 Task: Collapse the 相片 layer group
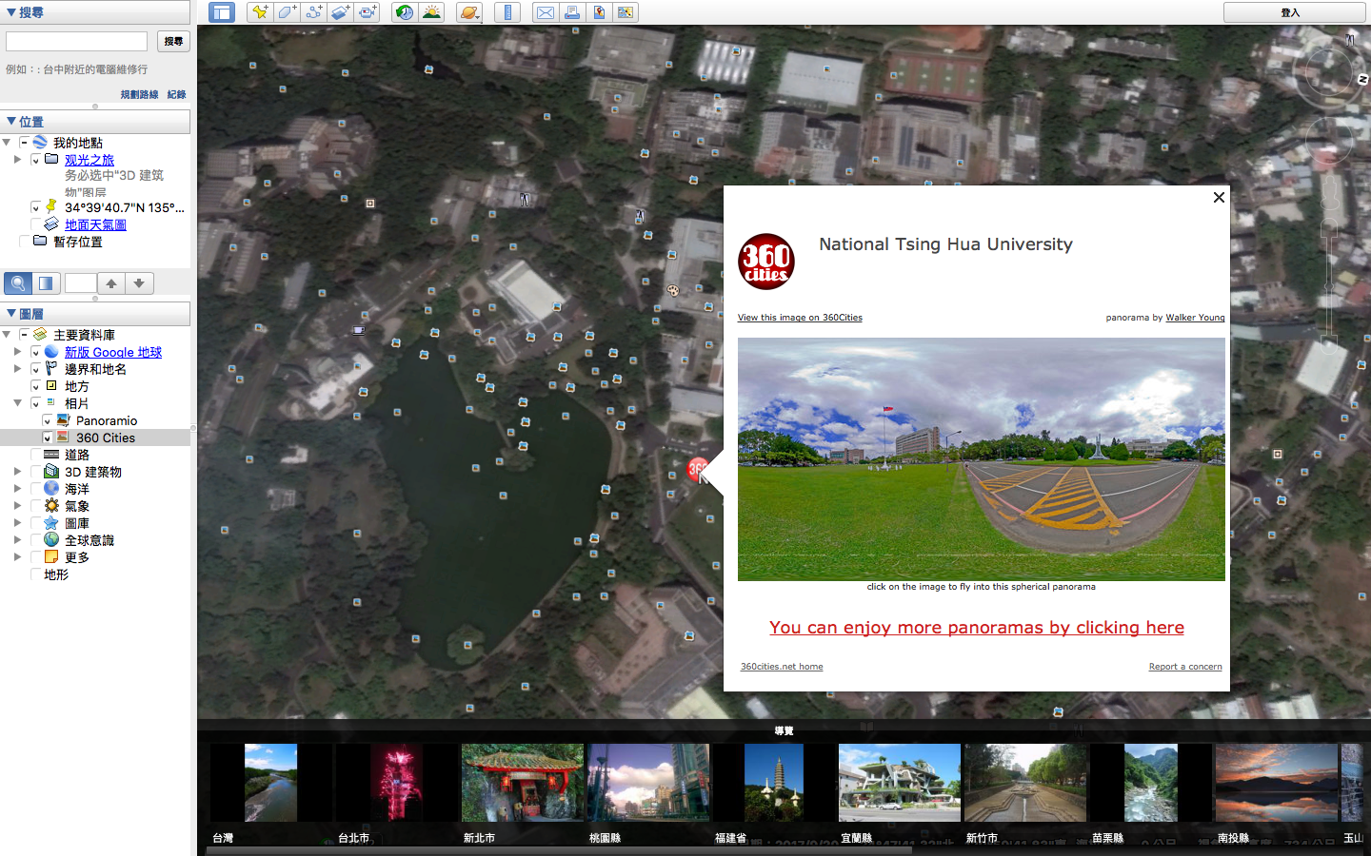[x=17, y=403]
